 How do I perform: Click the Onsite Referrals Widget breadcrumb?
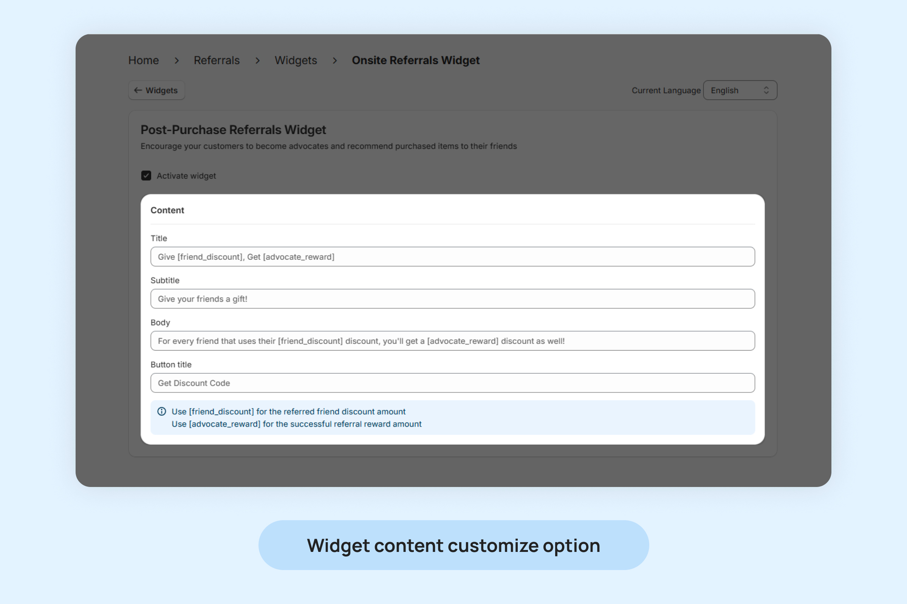[415, 60]
